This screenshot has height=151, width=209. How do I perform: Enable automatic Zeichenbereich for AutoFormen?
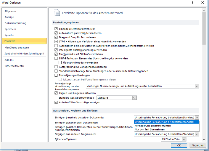56,46
